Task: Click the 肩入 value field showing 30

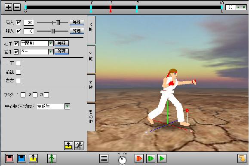Action: point(29,22)
